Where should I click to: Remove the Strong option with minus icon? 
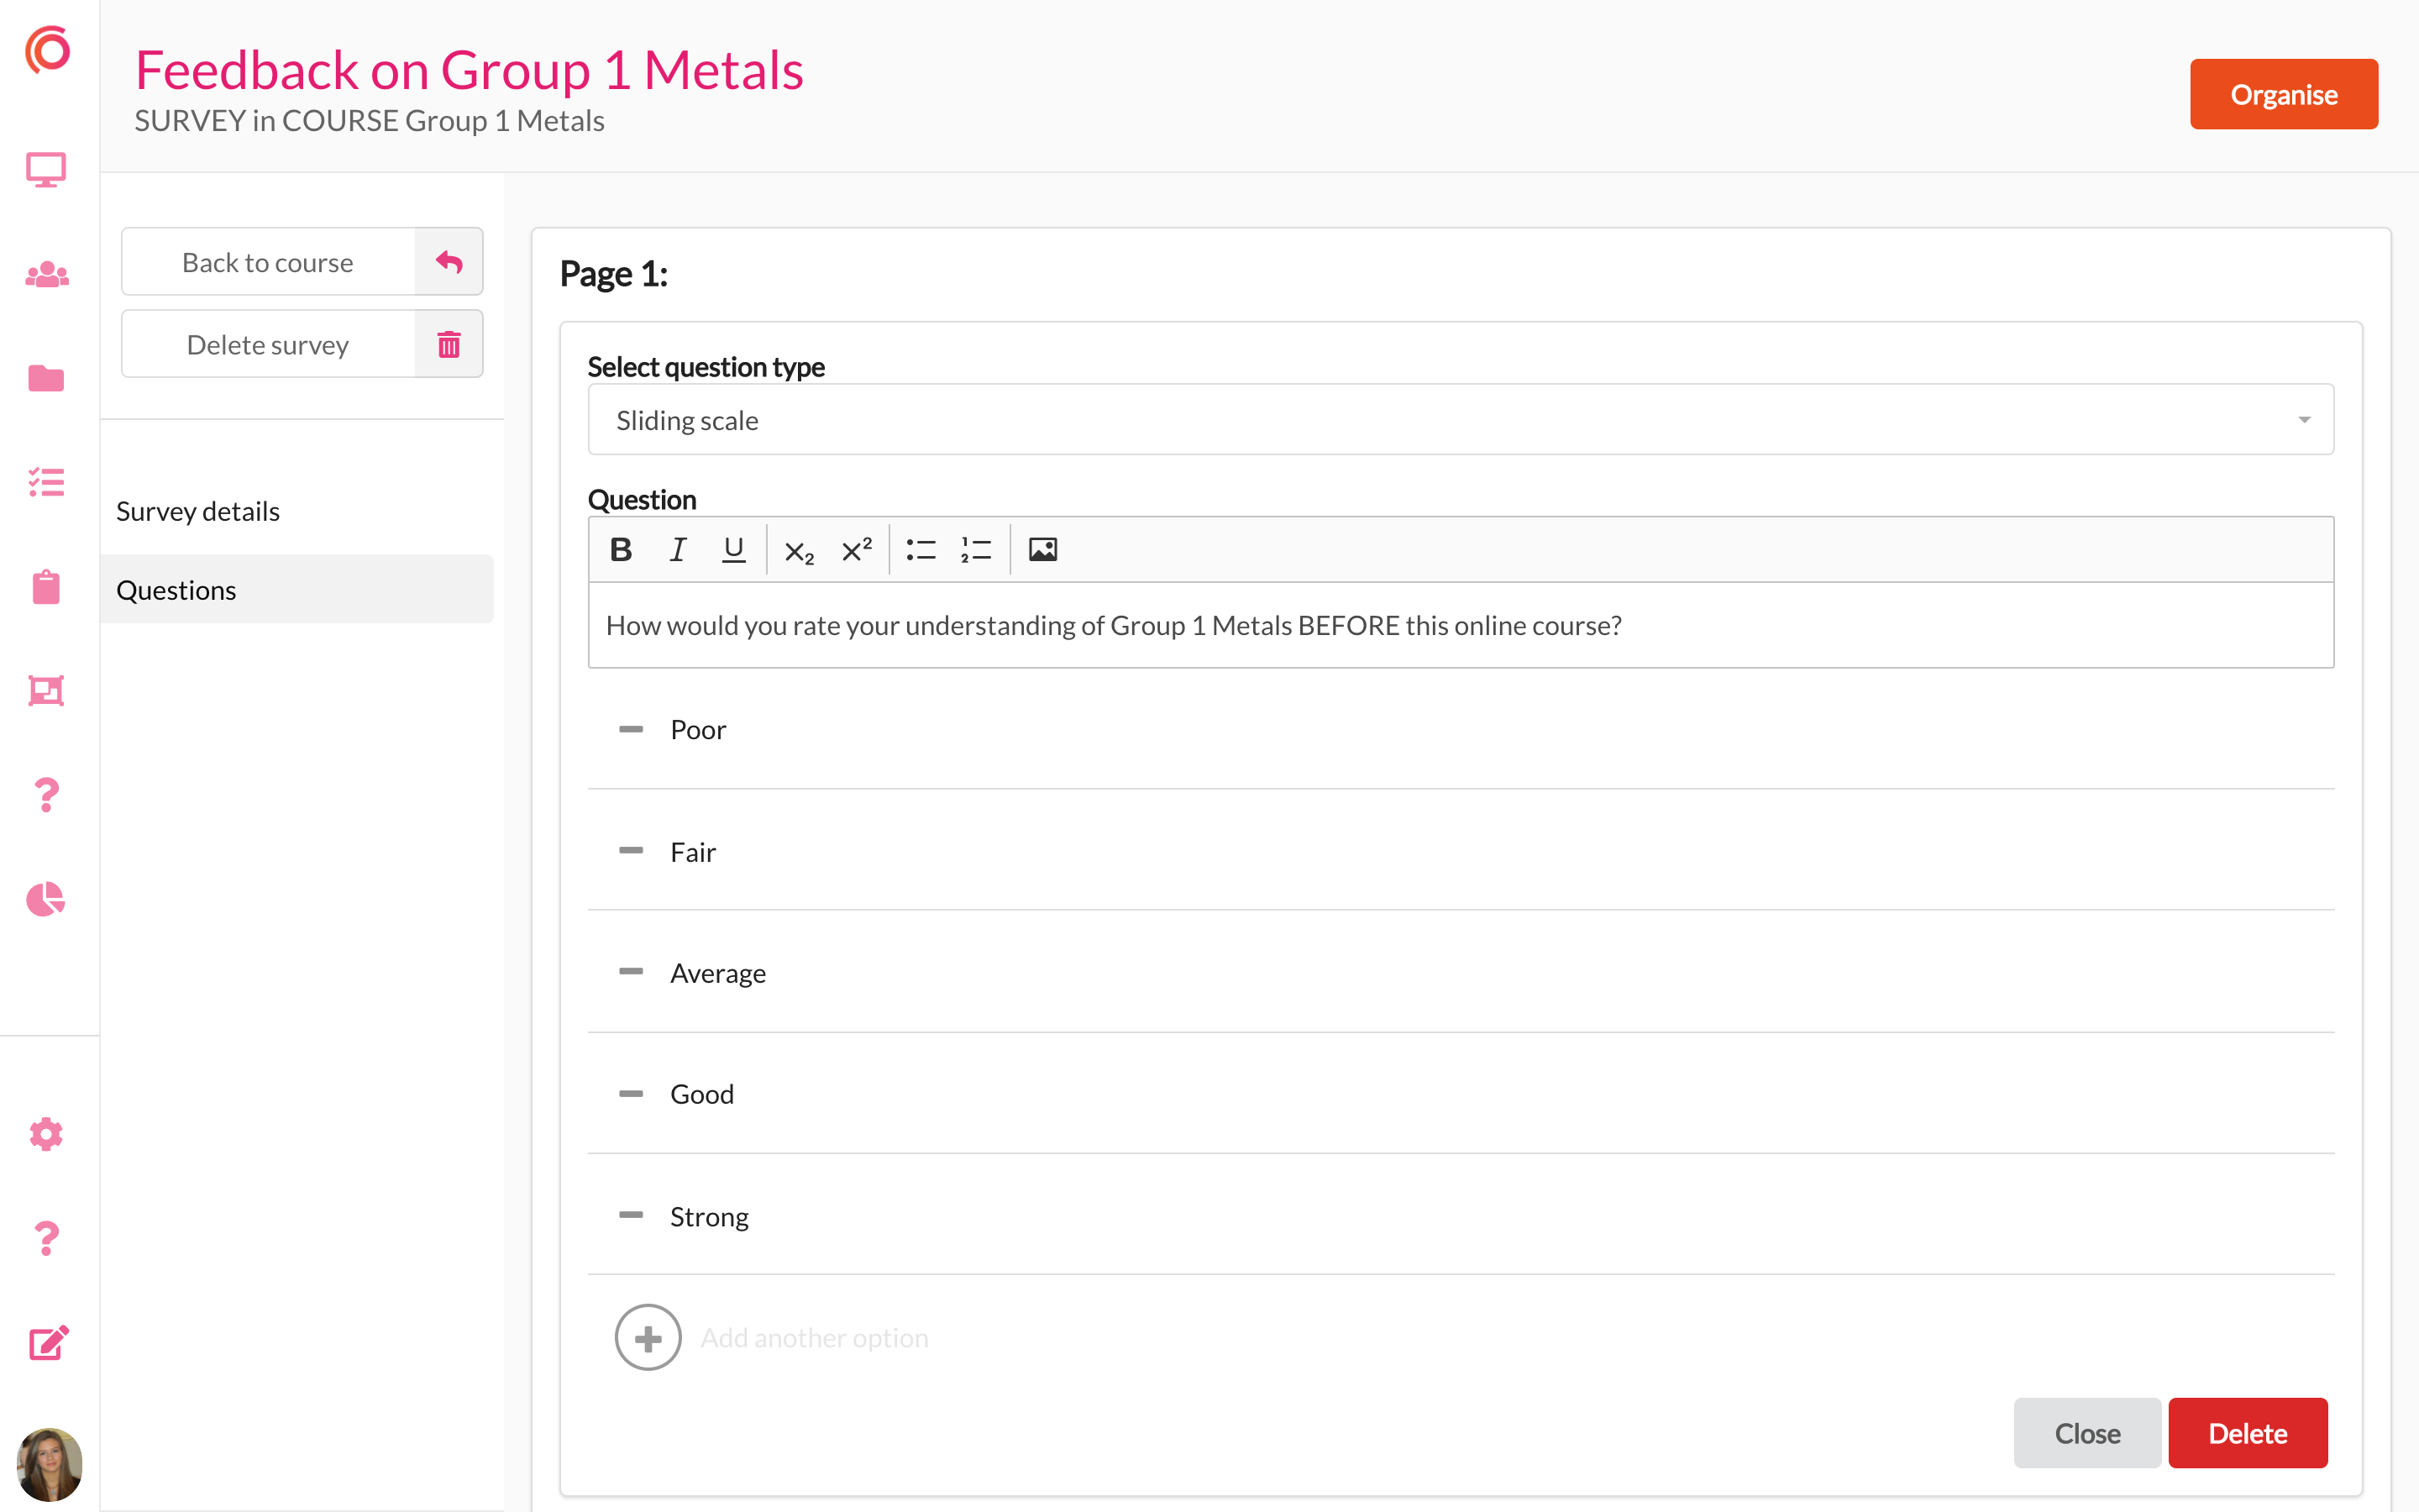(631, 1215)
